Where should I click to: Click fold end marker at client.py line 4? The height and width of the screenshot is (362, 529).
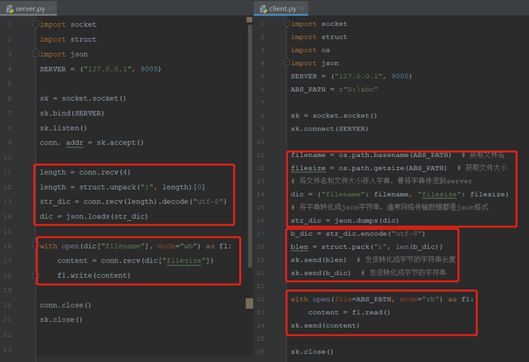[286, 62]
